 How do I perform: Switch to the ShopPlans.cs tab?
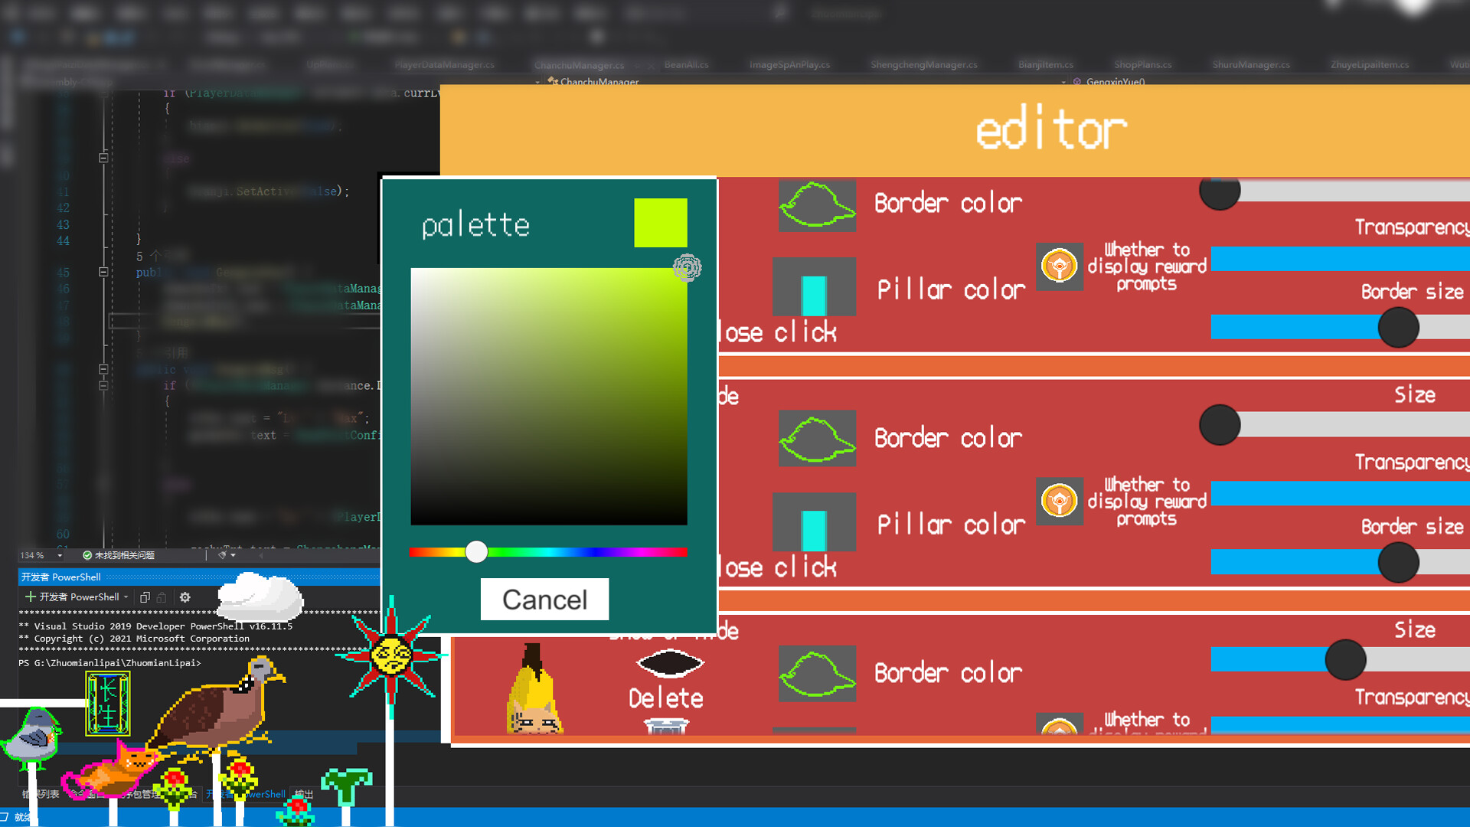coord(1142,64)
